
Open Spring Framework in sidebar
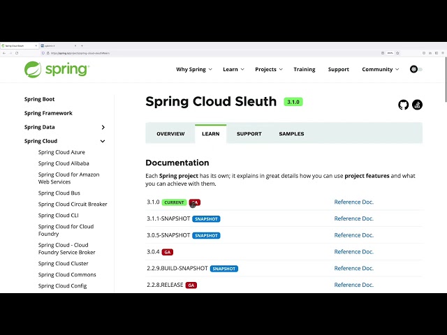coord(48,113)
